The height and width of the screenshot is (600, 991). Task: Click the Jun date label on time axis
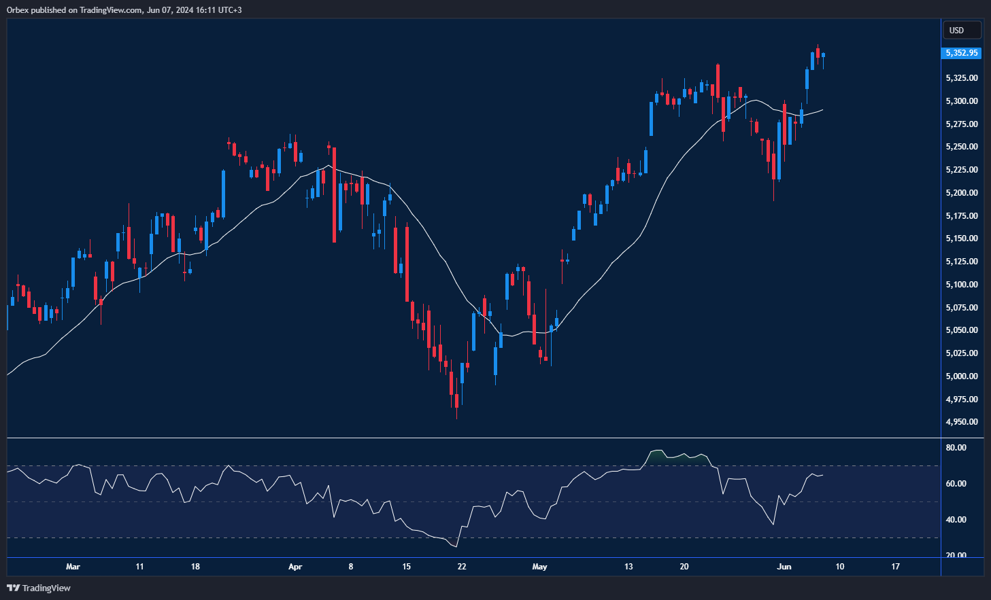pyautogui.click(x=784, y=567)
